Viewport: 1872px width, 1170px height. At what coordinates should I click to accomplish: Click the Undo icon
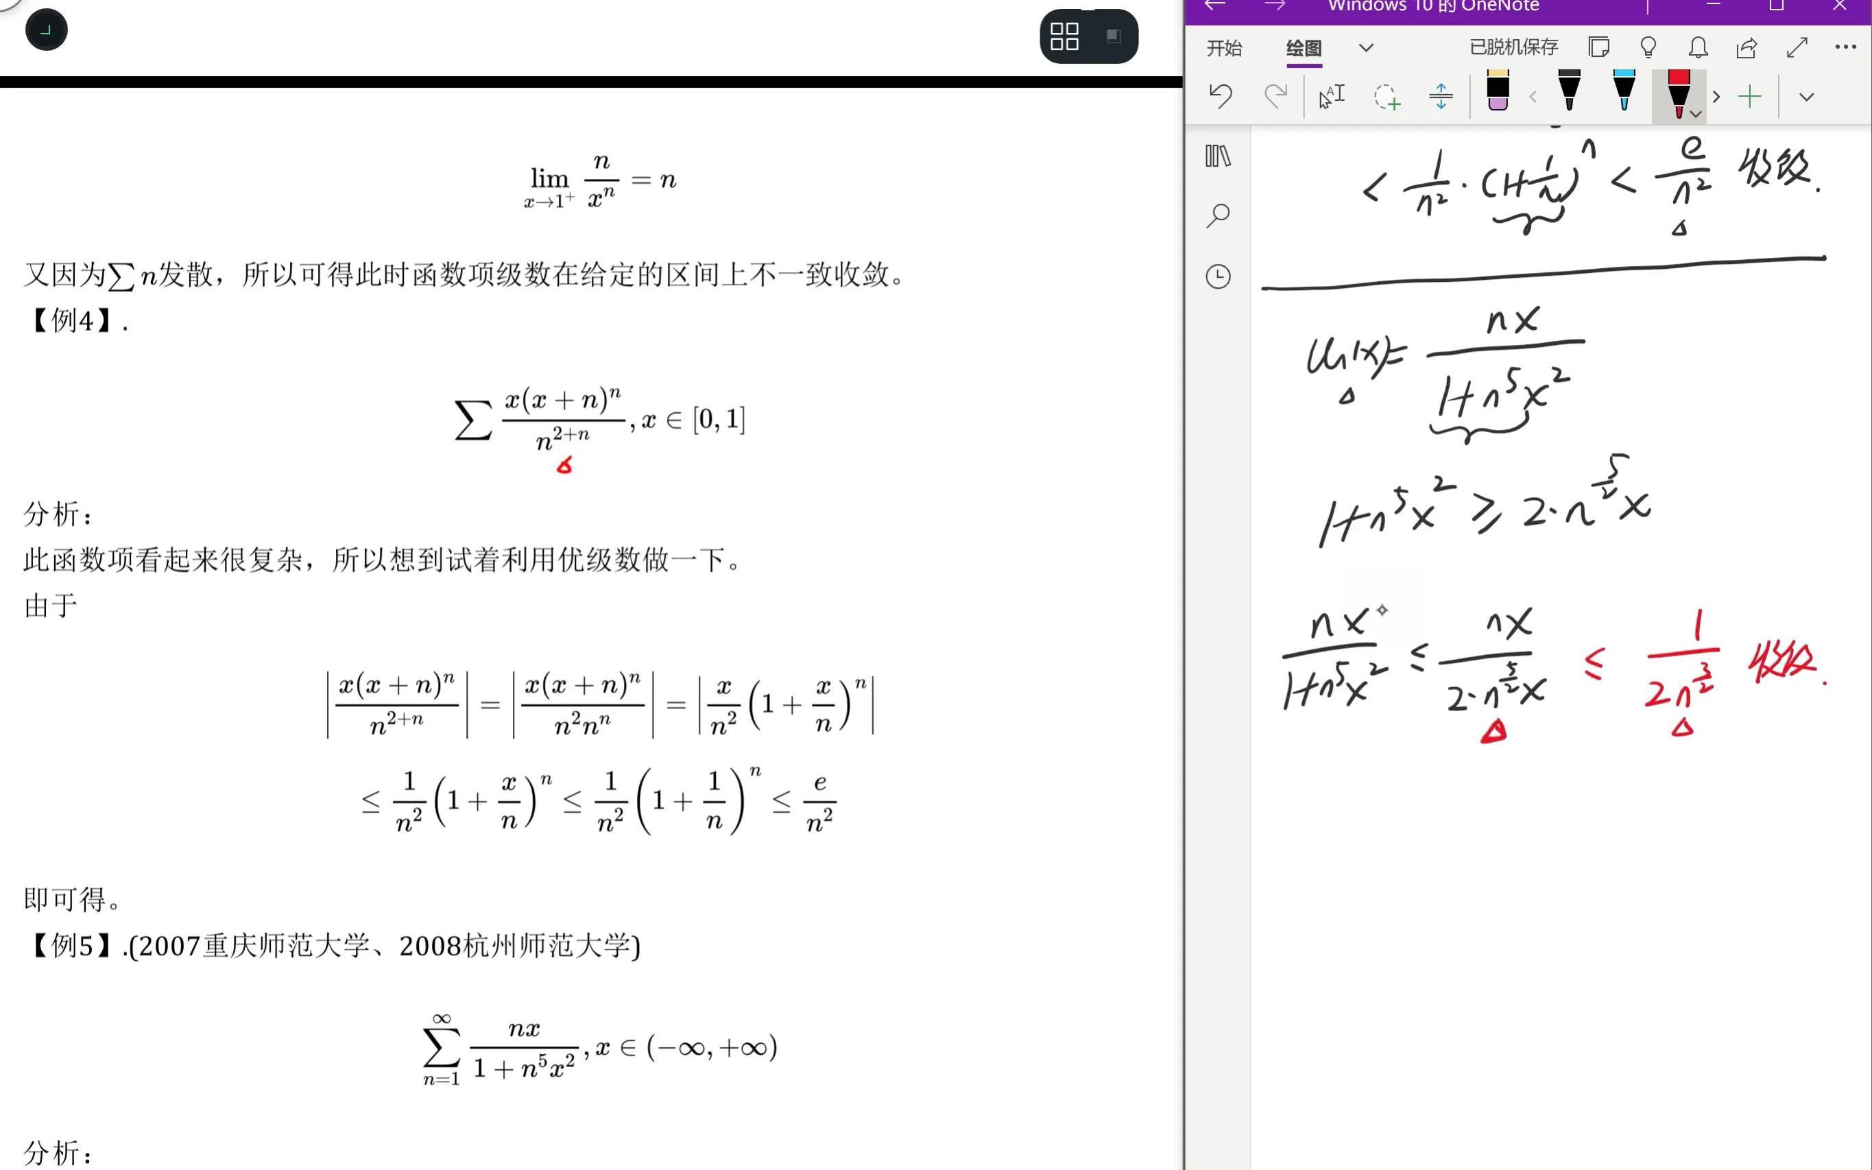coord(1221,96)
